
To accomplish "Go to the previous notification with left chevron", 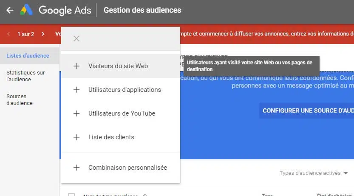I will pos(9,34).
